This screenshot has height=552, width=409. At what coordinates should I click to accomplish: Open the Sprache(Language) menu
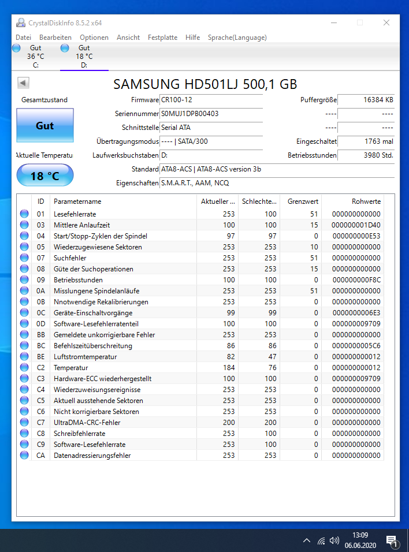point(237,38)
